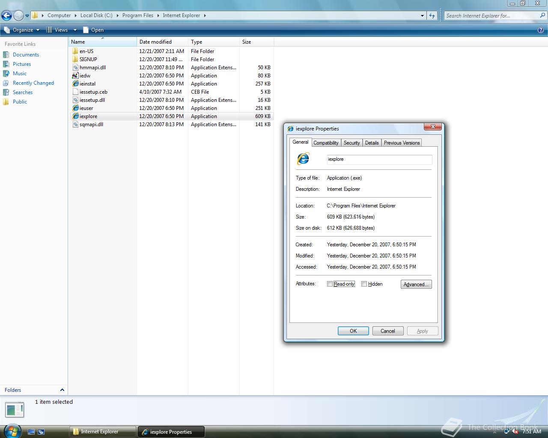This screenshot has width=548, height=438.
Task: Select the hmmapi.dll file icon
Action: [x=75, y=68]
